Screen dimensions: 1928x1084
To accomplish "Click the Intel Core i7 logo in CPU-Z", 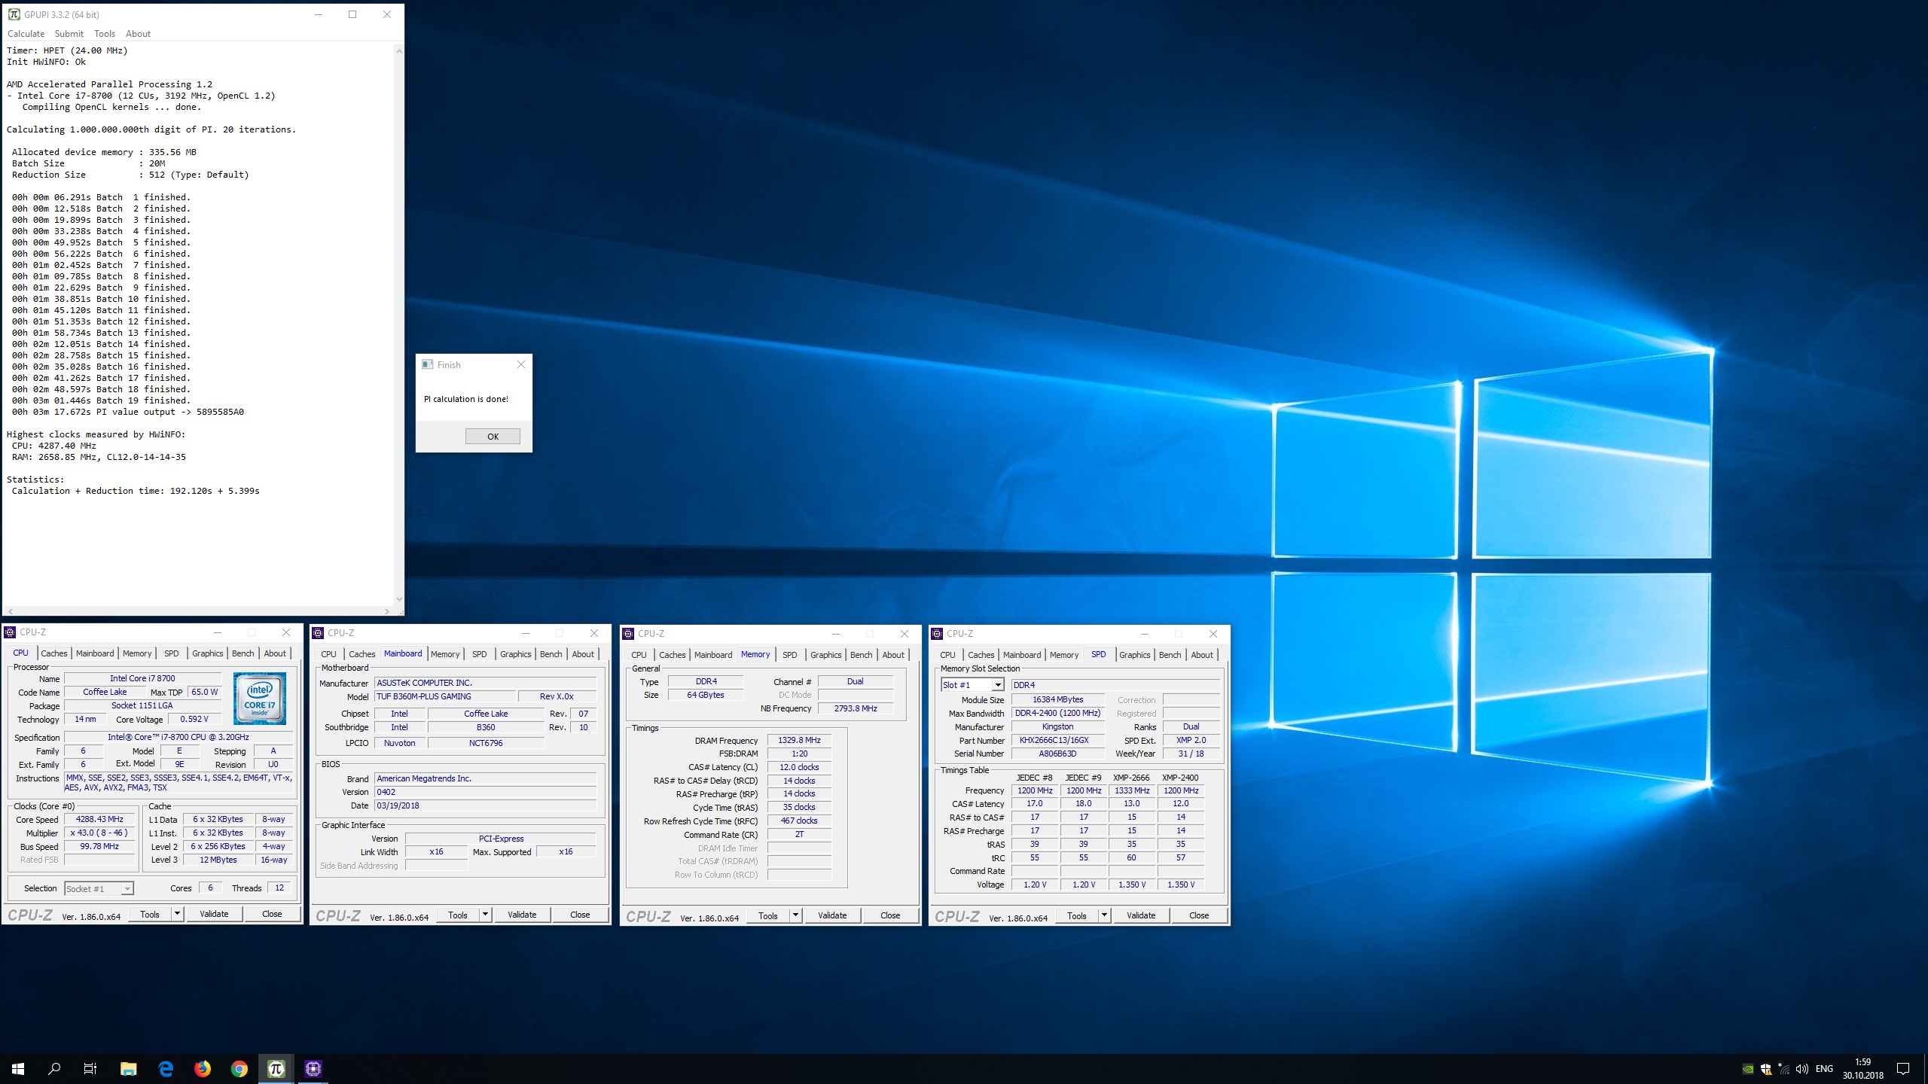I will tap(260, 698).
